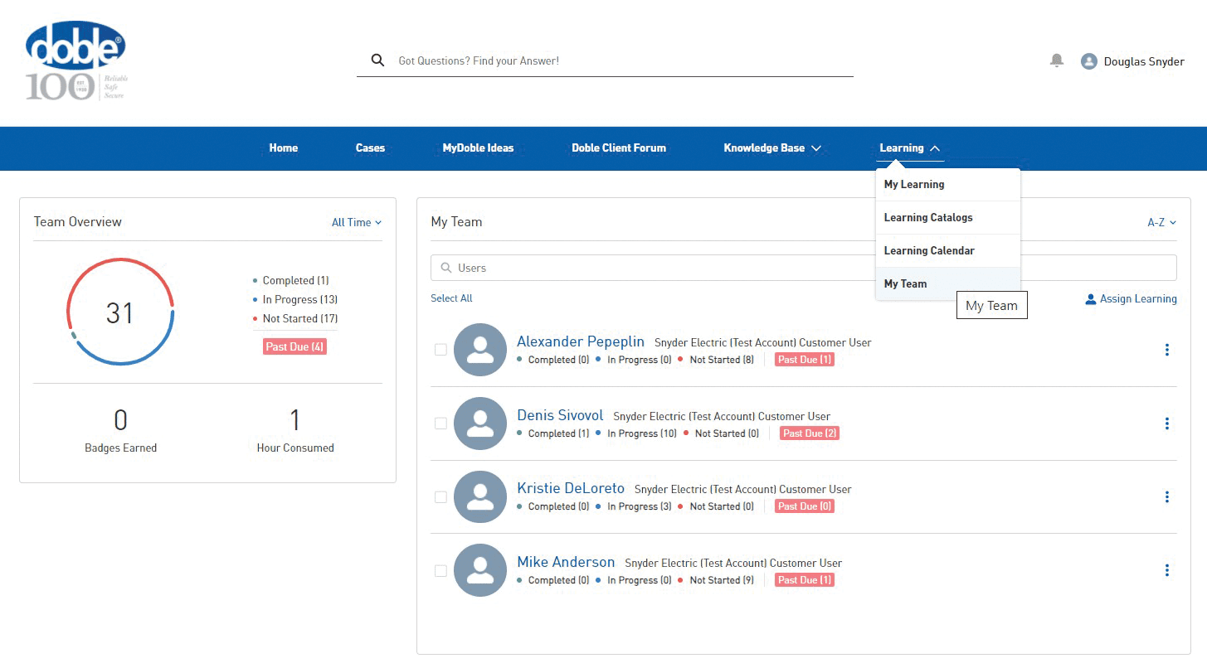
Task: Click the 'Team Overview' heading
Action: (78, 222)
